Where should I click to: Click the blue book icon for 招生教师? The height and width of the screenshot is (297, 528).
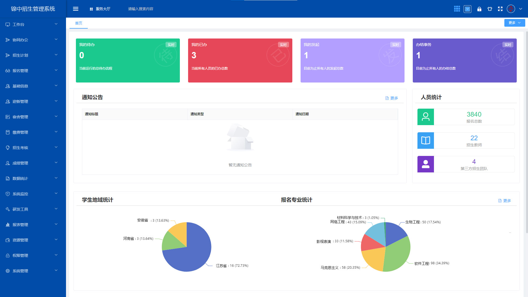(425, 141)
